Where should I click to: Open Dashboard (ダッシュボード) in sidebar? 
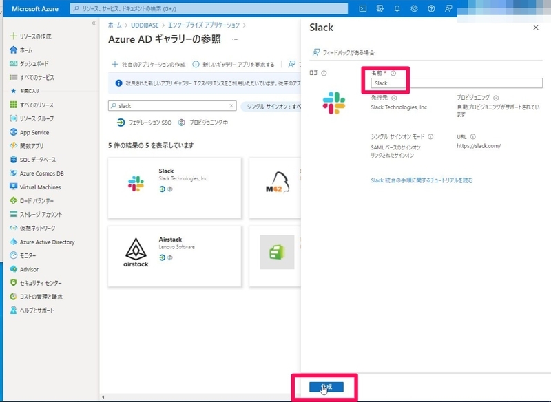pos(29,63)
